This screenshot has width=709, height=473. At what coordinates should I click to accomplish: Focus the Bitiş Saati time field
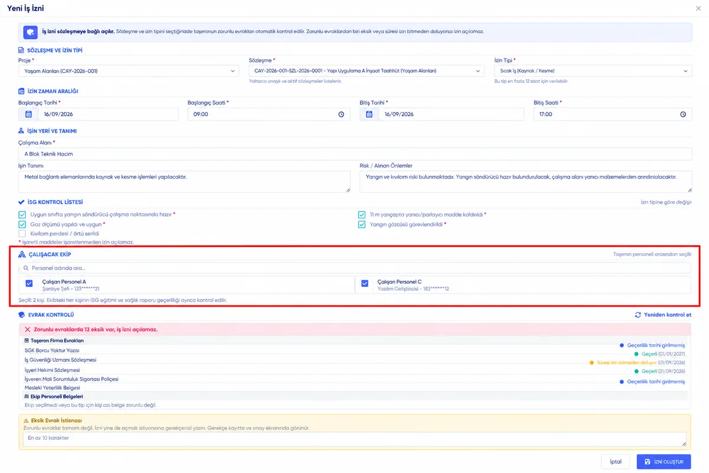click(613, 114)
